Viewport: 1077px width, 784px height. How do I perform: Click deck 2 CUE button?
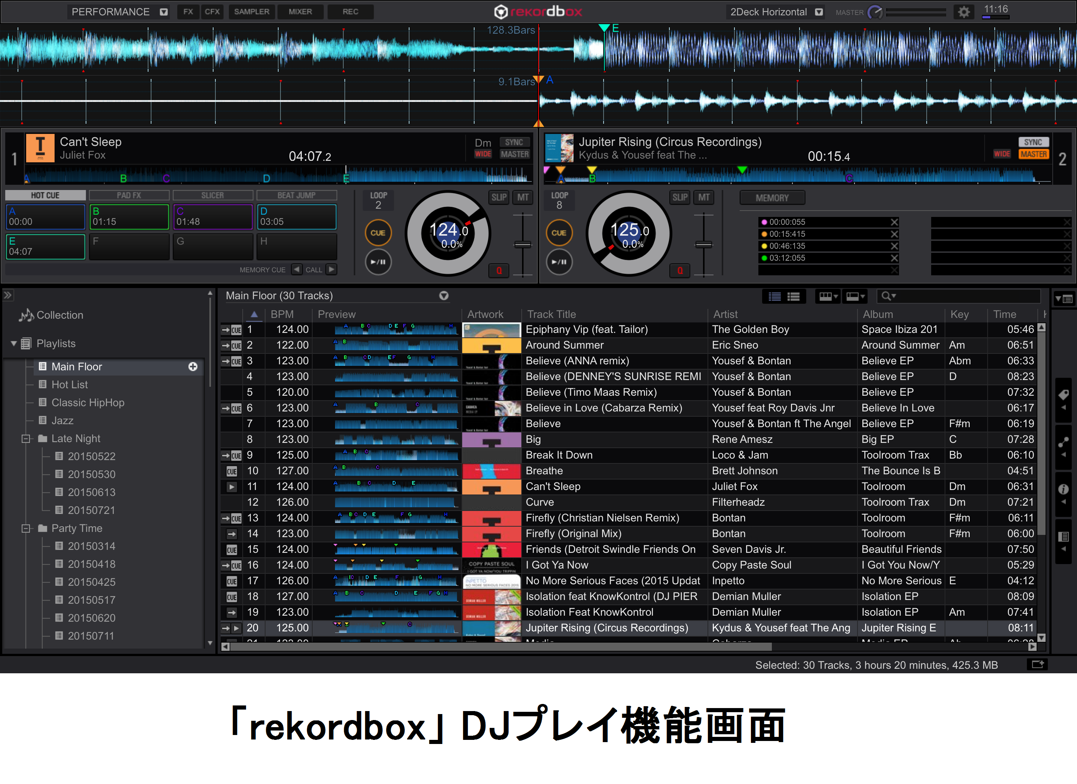pyautogui.click(x=559, y=233)
